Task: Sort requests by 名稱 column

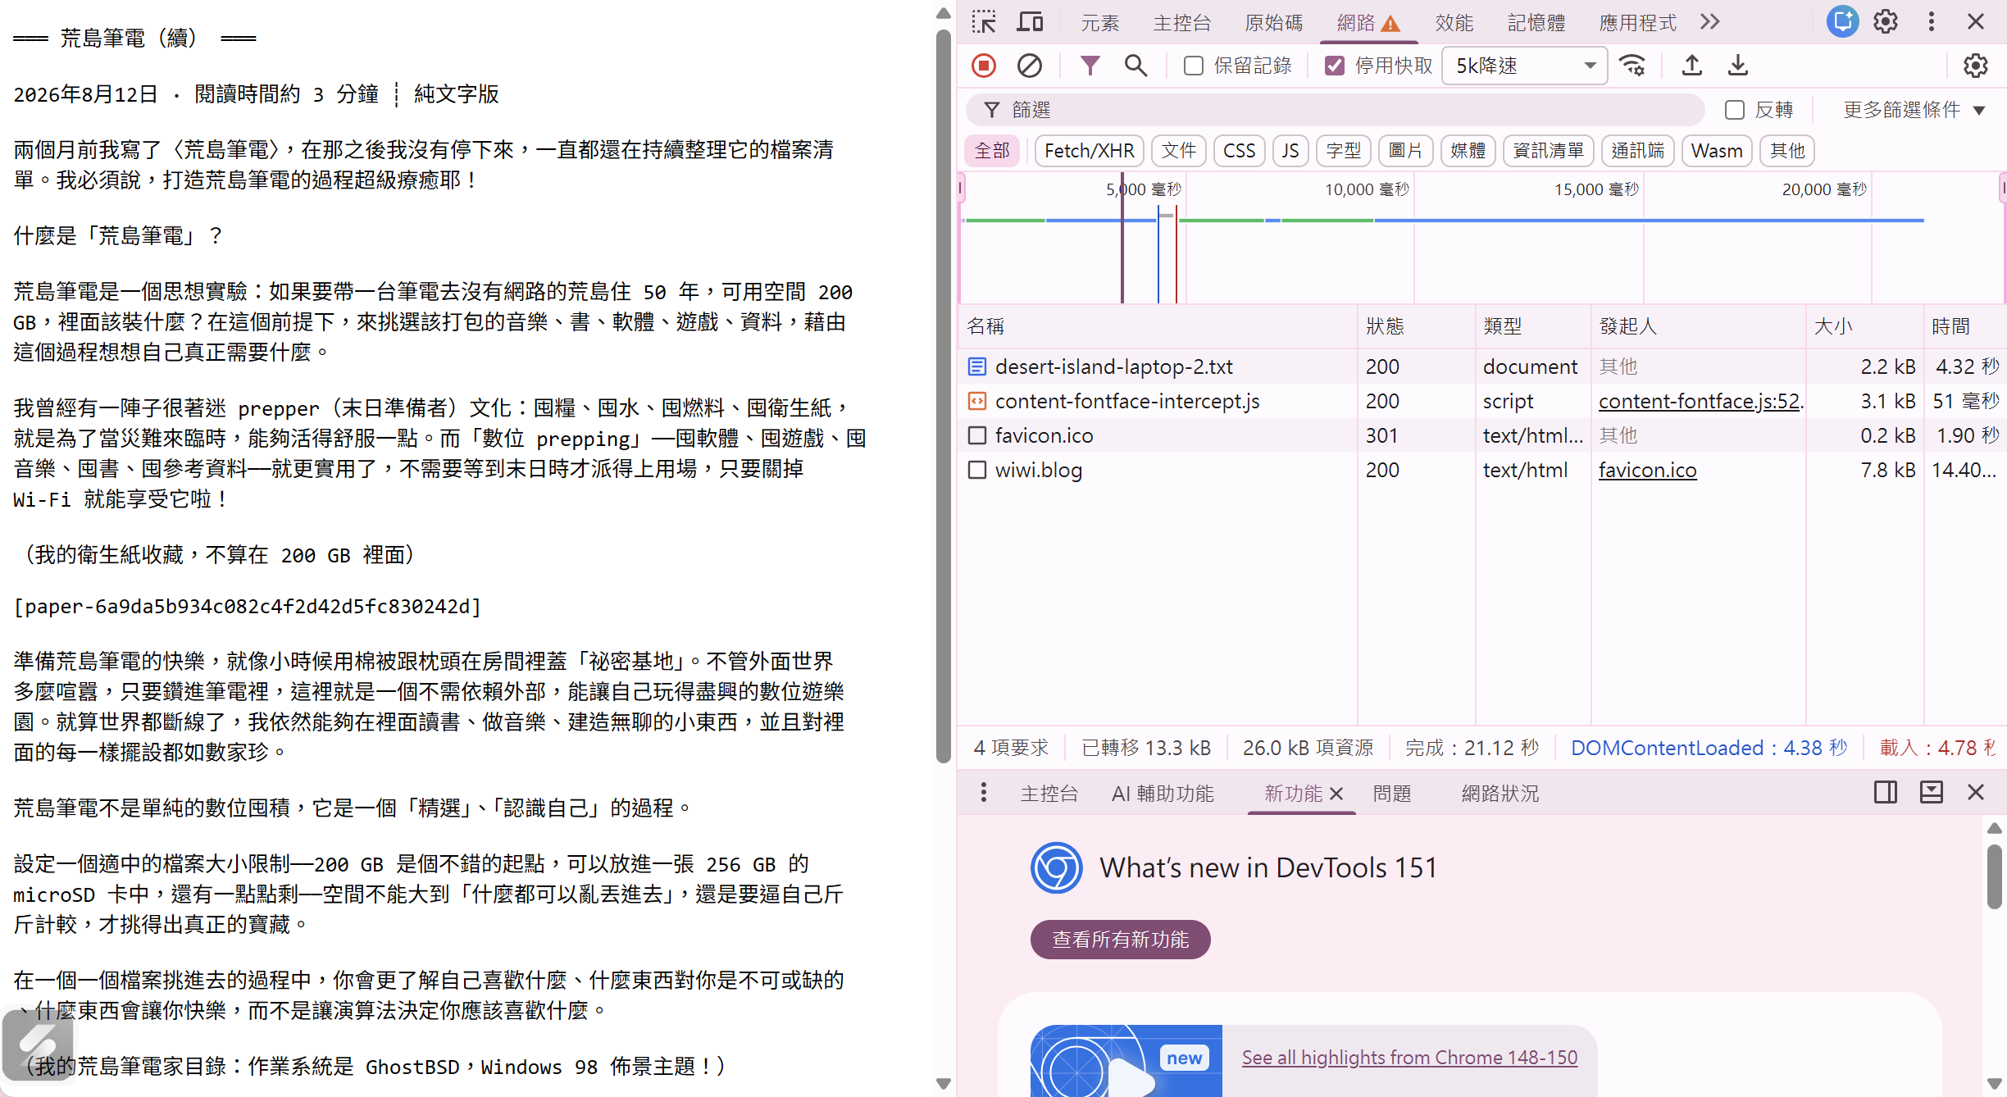Action: pyautogui.click(x=1158, y=326)
